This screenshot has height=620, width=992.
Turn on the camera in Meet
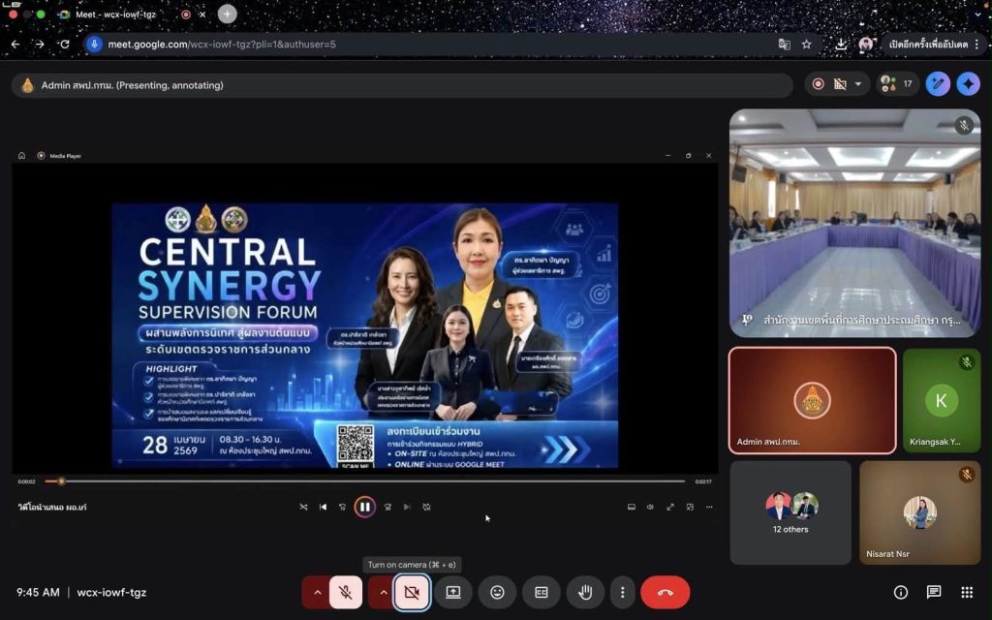(412, 592)
